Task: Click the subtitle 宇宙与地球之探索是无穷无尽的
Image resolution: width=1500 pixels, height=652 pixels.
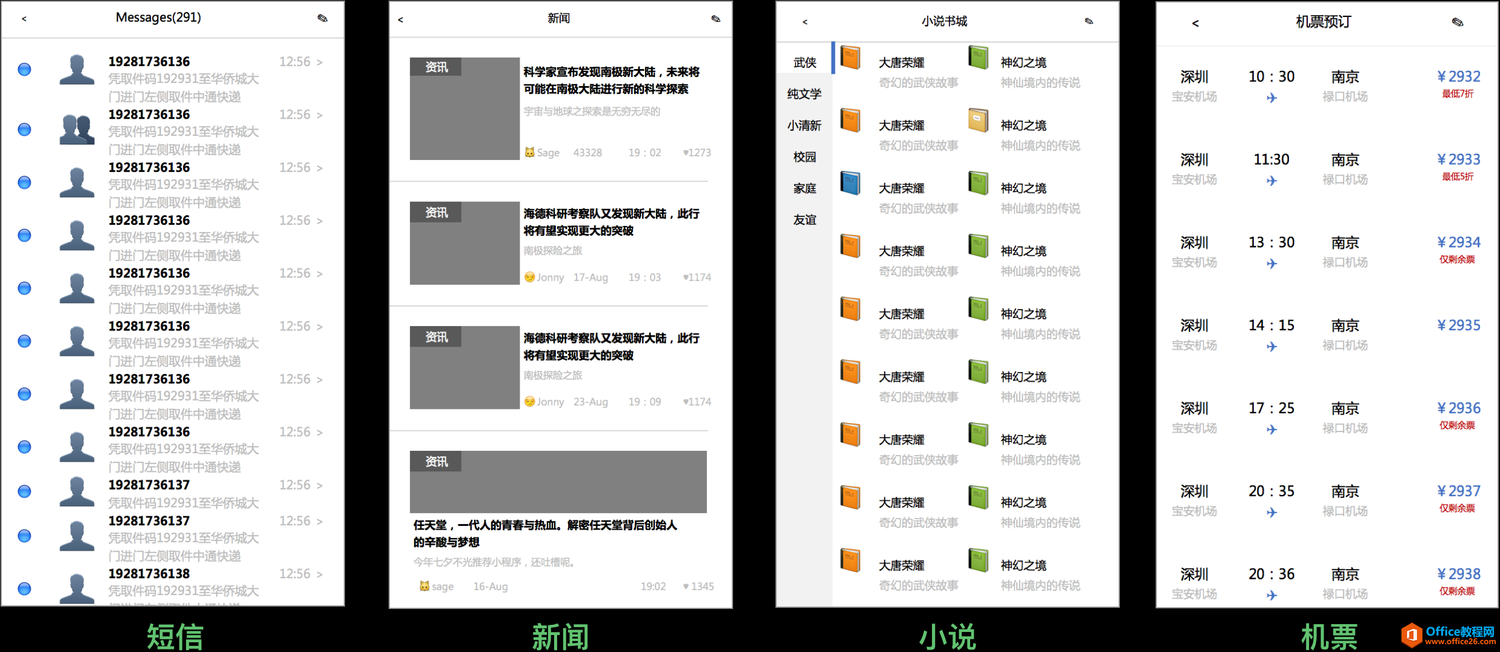Action: point(592,111)
